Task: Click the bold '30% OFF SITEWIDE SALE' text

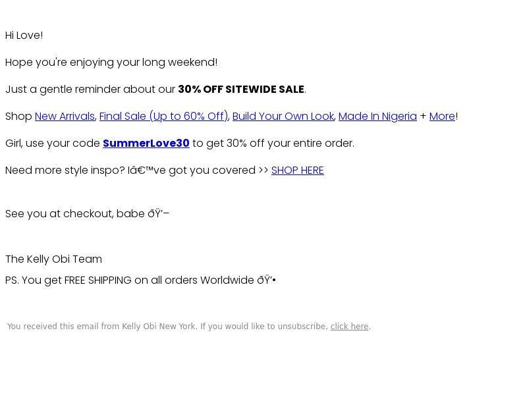Action: point(241,90)
